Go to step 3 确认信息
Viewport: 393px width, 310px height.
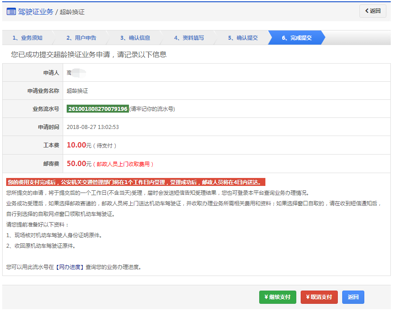click(x=135, y=38)
